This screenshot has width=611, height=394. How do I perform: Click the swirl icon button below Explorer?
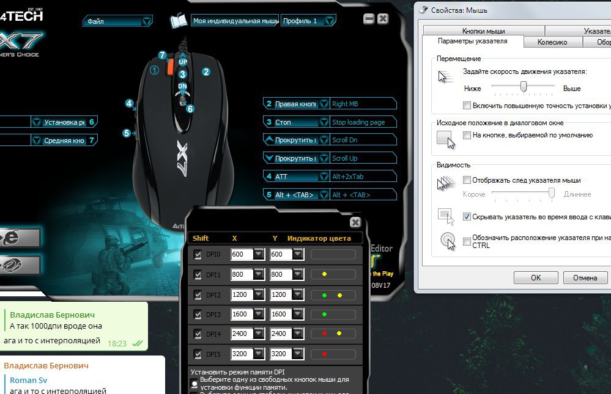(x=19, y=265)
